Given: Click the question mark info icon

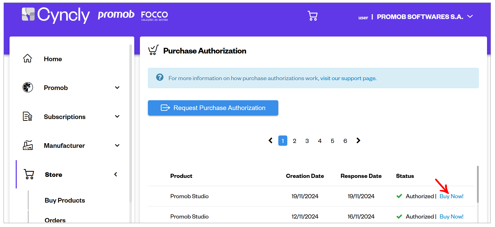Looking at the screenshot, I should click(x=160, y=77).
